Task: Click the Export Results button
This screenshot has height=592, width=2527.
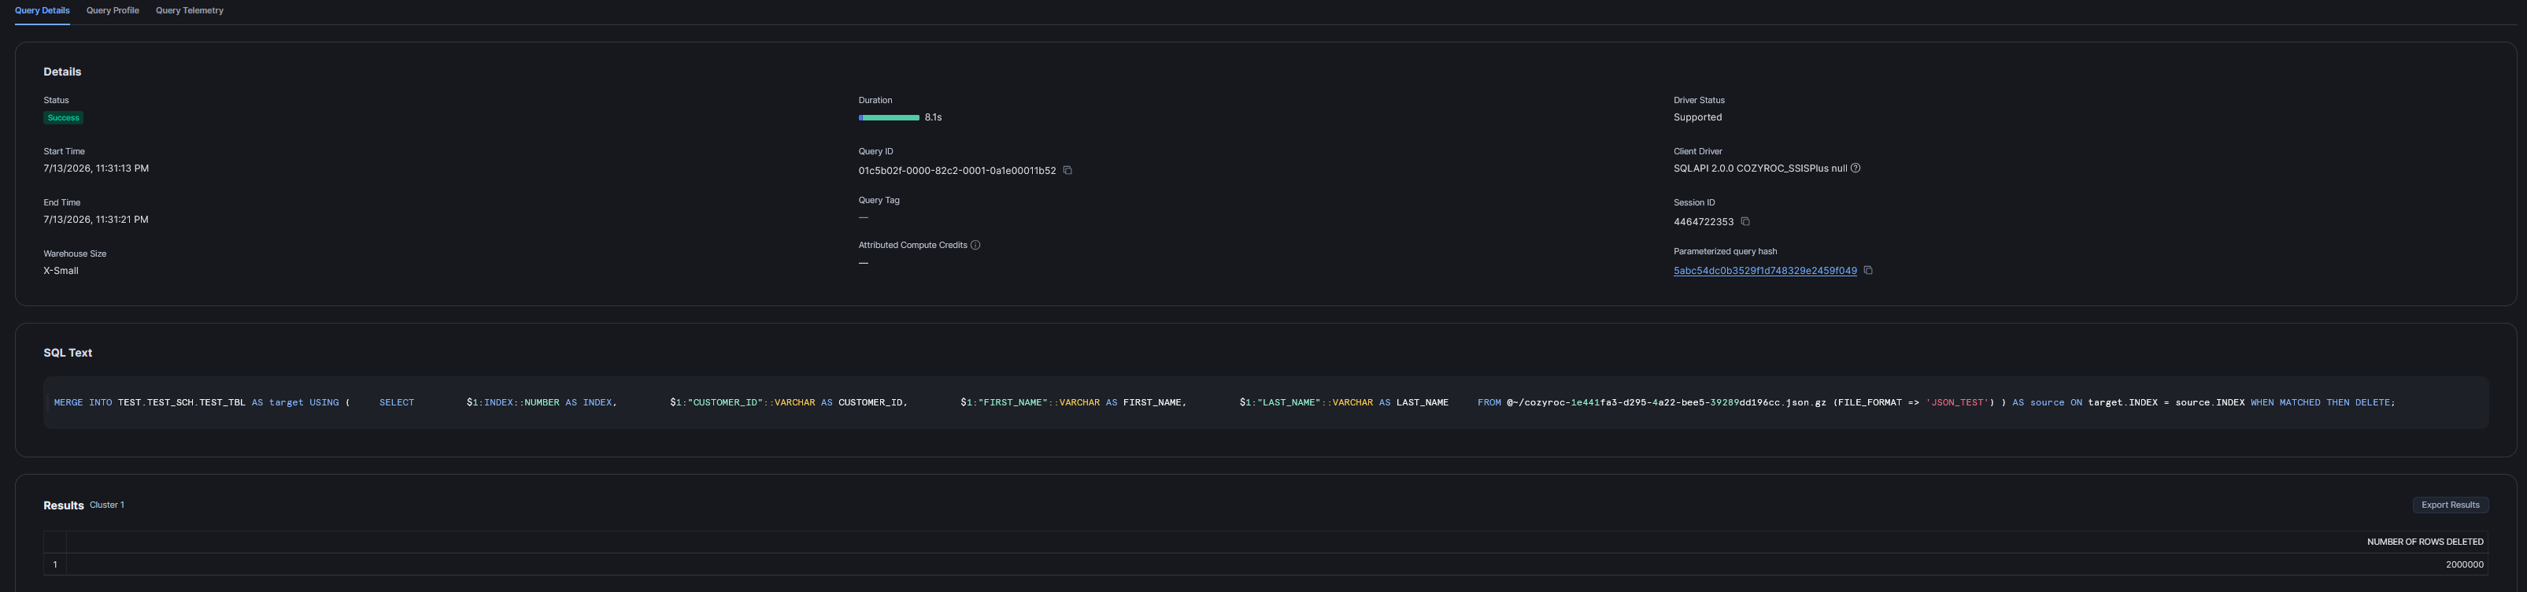Action: click(2450, 505)
